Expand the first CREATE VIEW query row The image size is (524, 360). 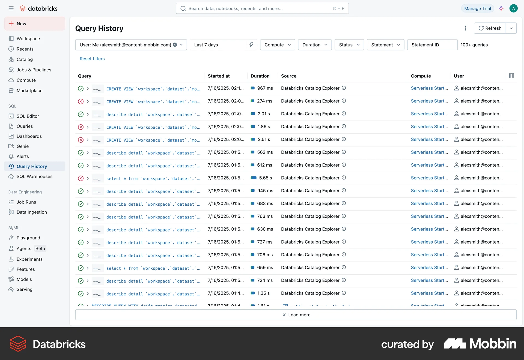click(88, 89)
